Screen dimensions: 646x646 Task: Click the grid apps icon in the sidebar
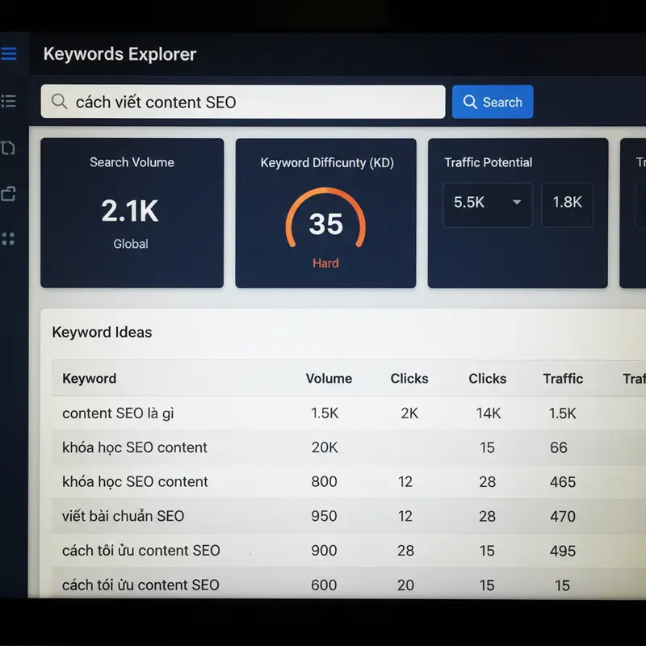9,238
